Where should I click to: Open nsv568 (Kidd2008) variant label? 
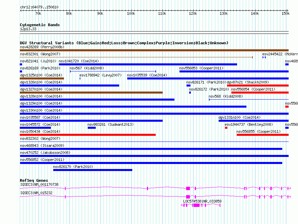click(226, 96)
